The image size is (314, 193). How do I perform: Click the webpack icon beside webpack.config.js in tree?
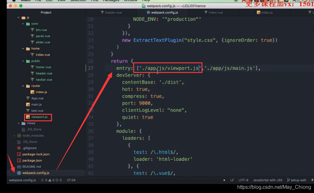tap(19, 173)
